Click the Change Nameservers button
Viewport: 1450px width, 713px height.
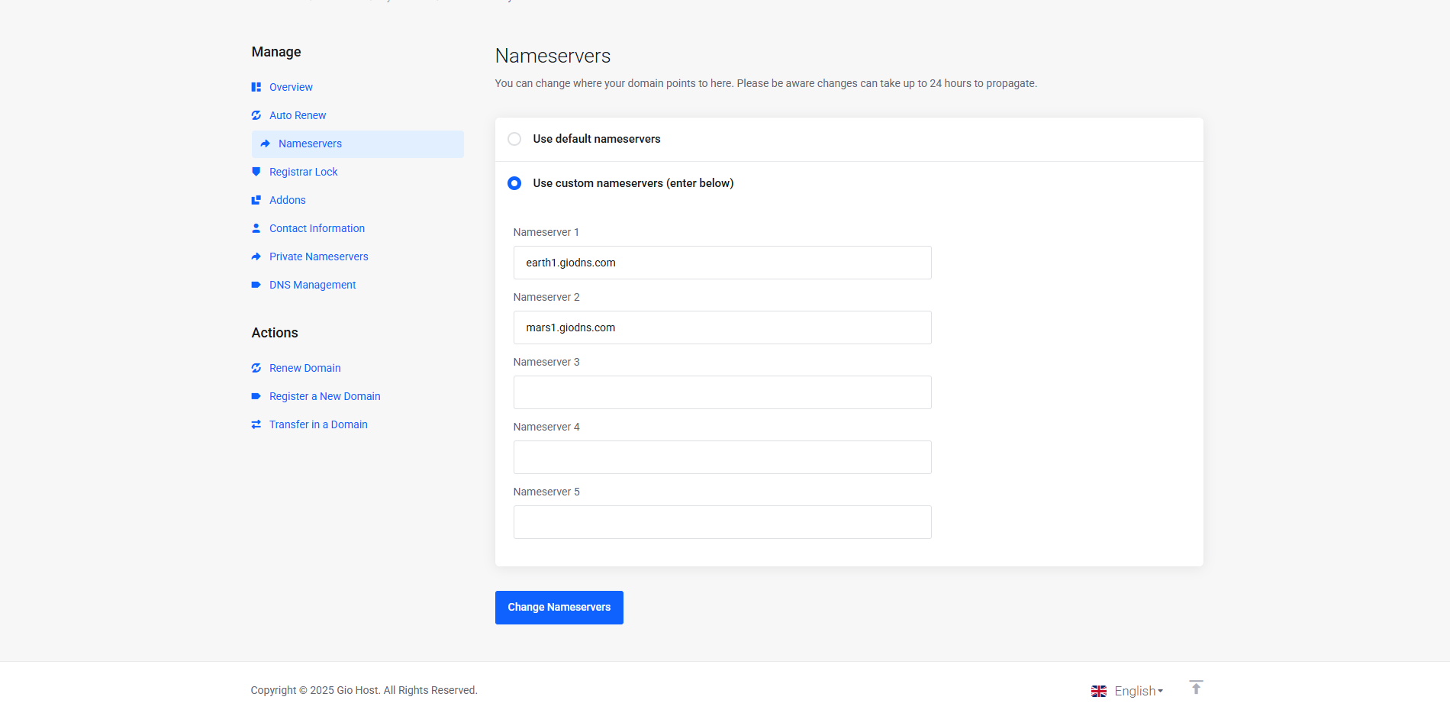pyautogui.click(x=559, y=608)
